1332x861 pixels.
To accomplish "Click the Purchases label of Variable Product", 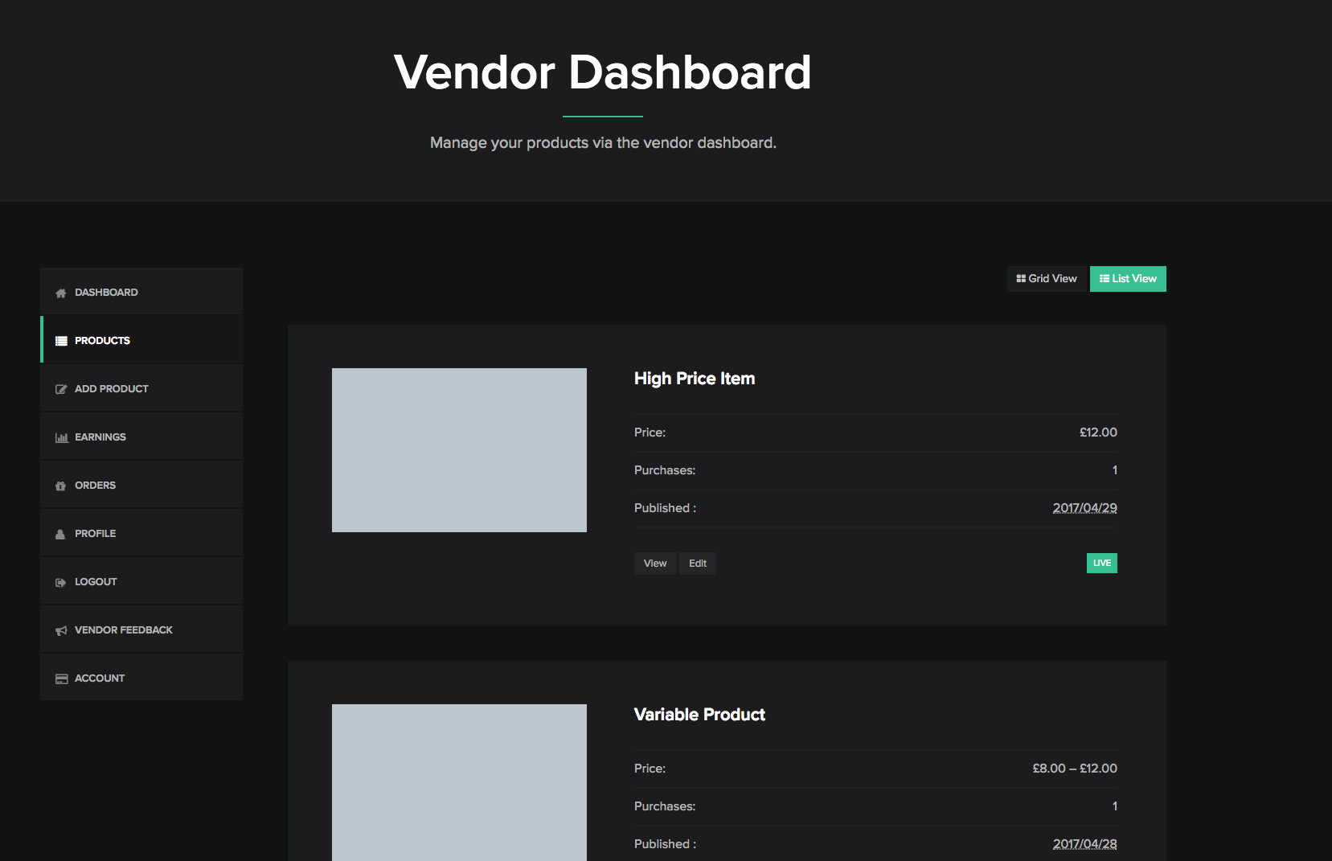I will click(x=665, y=806).
